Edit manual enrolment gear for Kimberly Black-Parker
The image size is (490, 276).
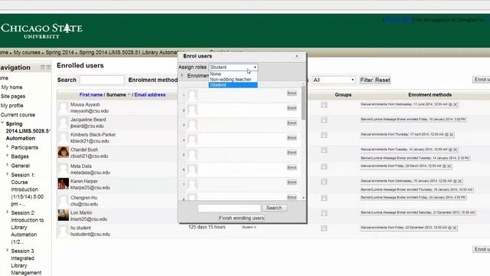[x=446, y=135]
